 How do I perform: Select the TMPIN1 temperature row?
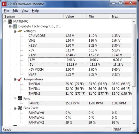point(80,89)
